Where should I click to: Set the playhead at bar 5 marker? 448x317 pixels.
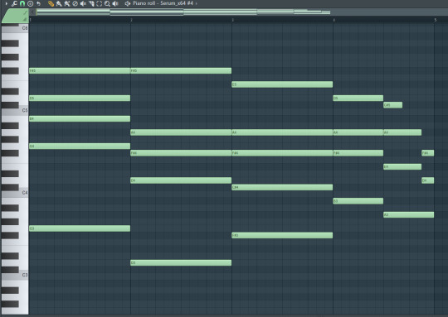(436, 20)
